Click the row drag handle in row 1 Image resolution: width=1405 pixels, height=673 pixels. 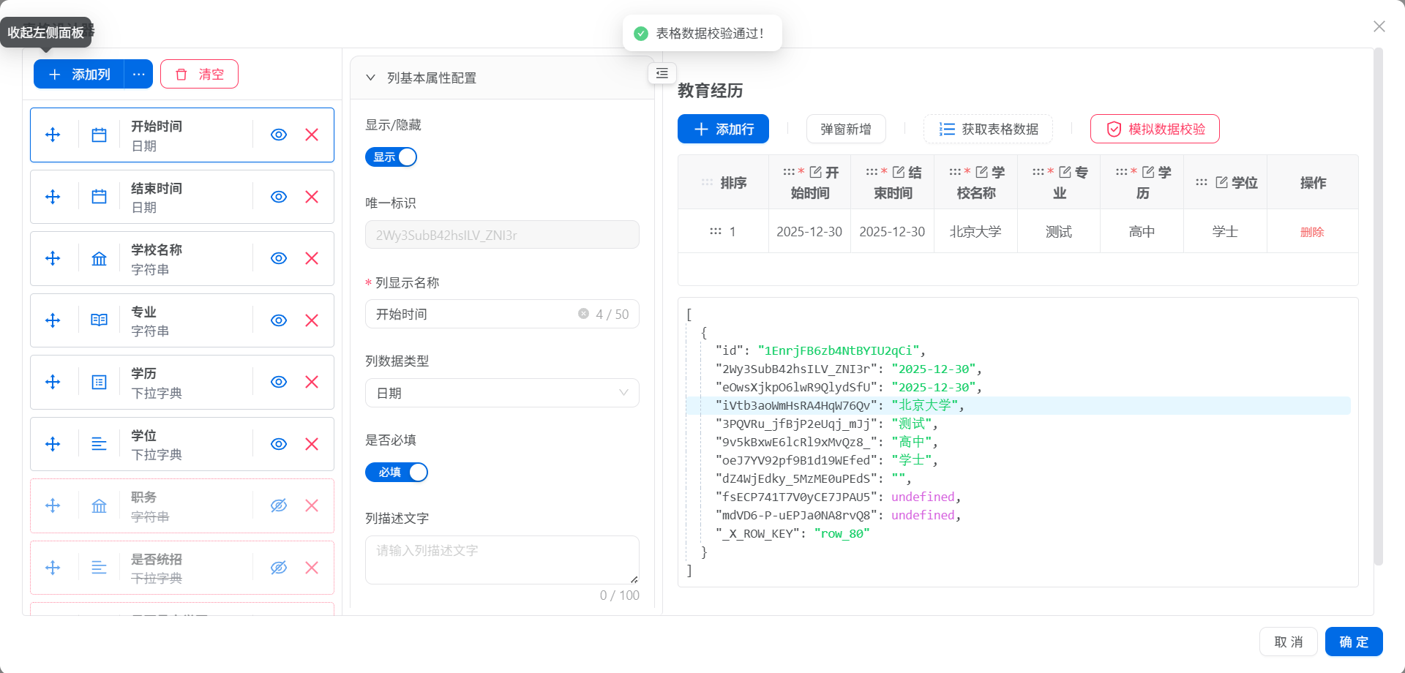click(x=715, y=231)
